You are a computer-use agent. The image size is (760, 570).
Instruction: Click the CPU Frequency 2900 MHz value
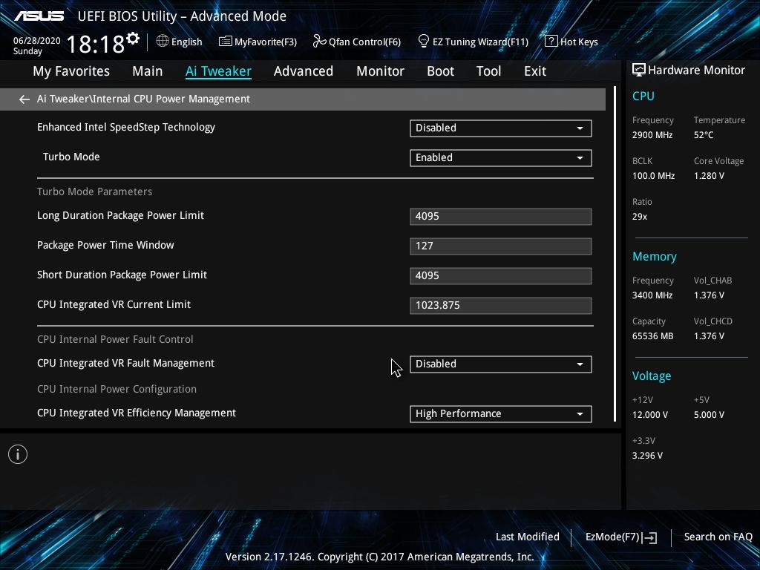652,135
